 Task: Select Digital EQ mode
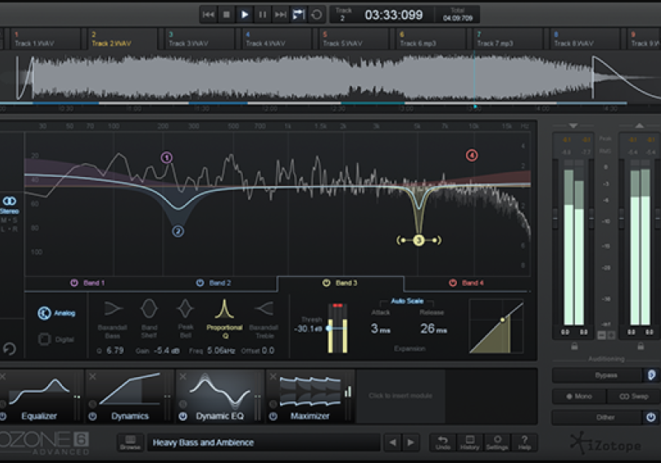(56, 339)
